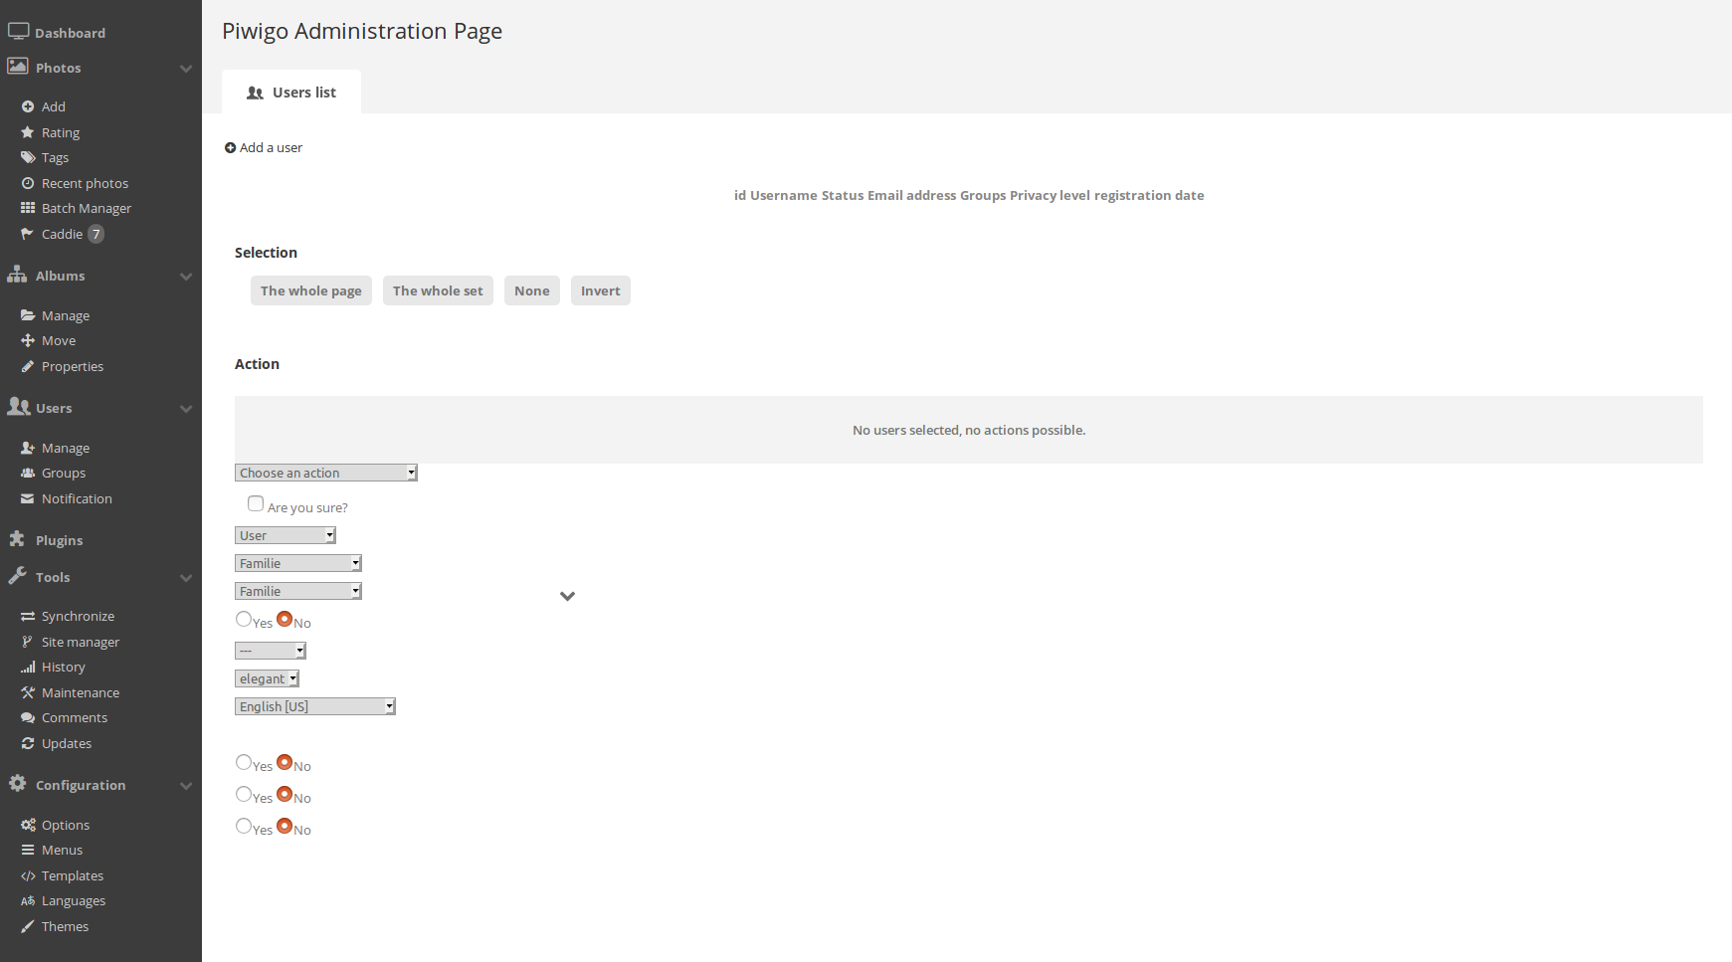
Task: Click the Themes brush icon
Action: pyautogui.click(x=28, y=926)
